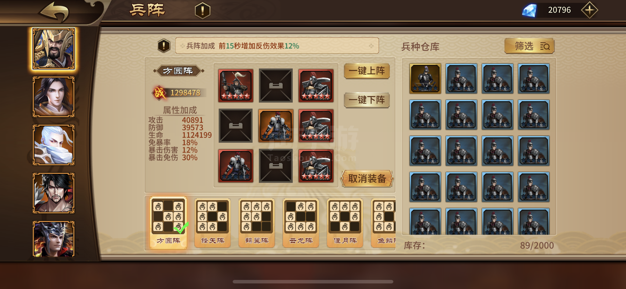The image size is (626, 289).
Task: Click the 一键下阵 button
Action: (x=367, y=100)
